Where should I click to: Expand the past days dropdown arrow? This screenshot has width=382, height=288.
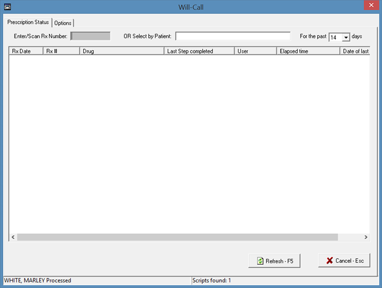tap(346, 37)
